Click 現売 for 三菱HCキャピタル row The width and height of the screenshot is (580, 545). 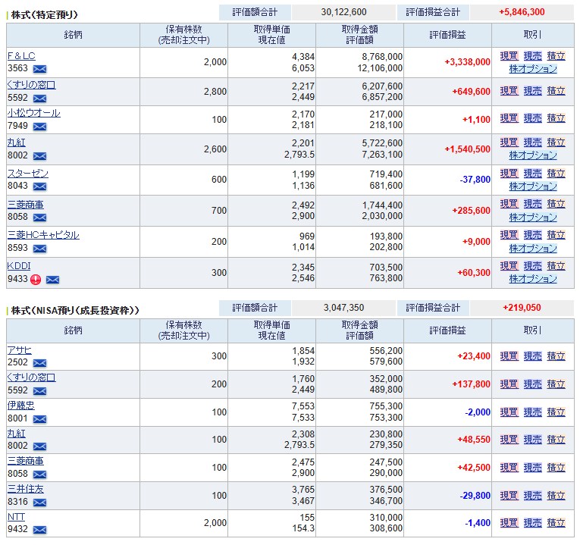(533, 235)
